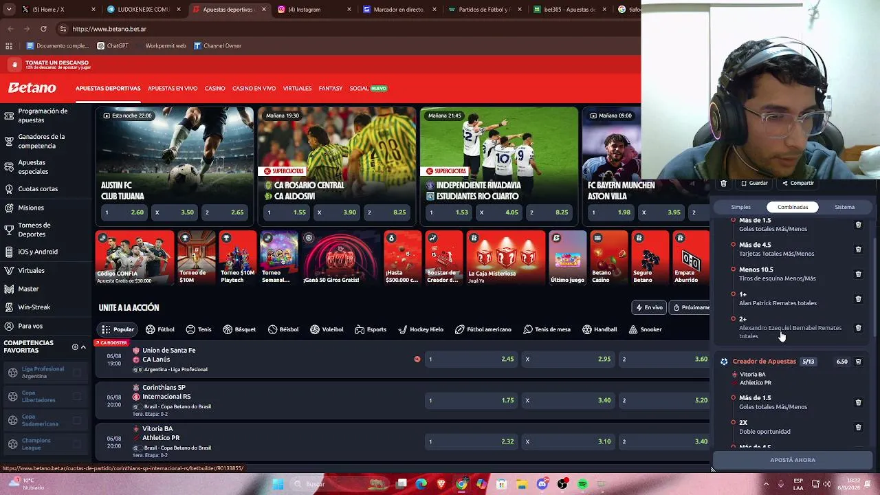
Task: Switch to Simples bet tab
Action: coord(740,207)
